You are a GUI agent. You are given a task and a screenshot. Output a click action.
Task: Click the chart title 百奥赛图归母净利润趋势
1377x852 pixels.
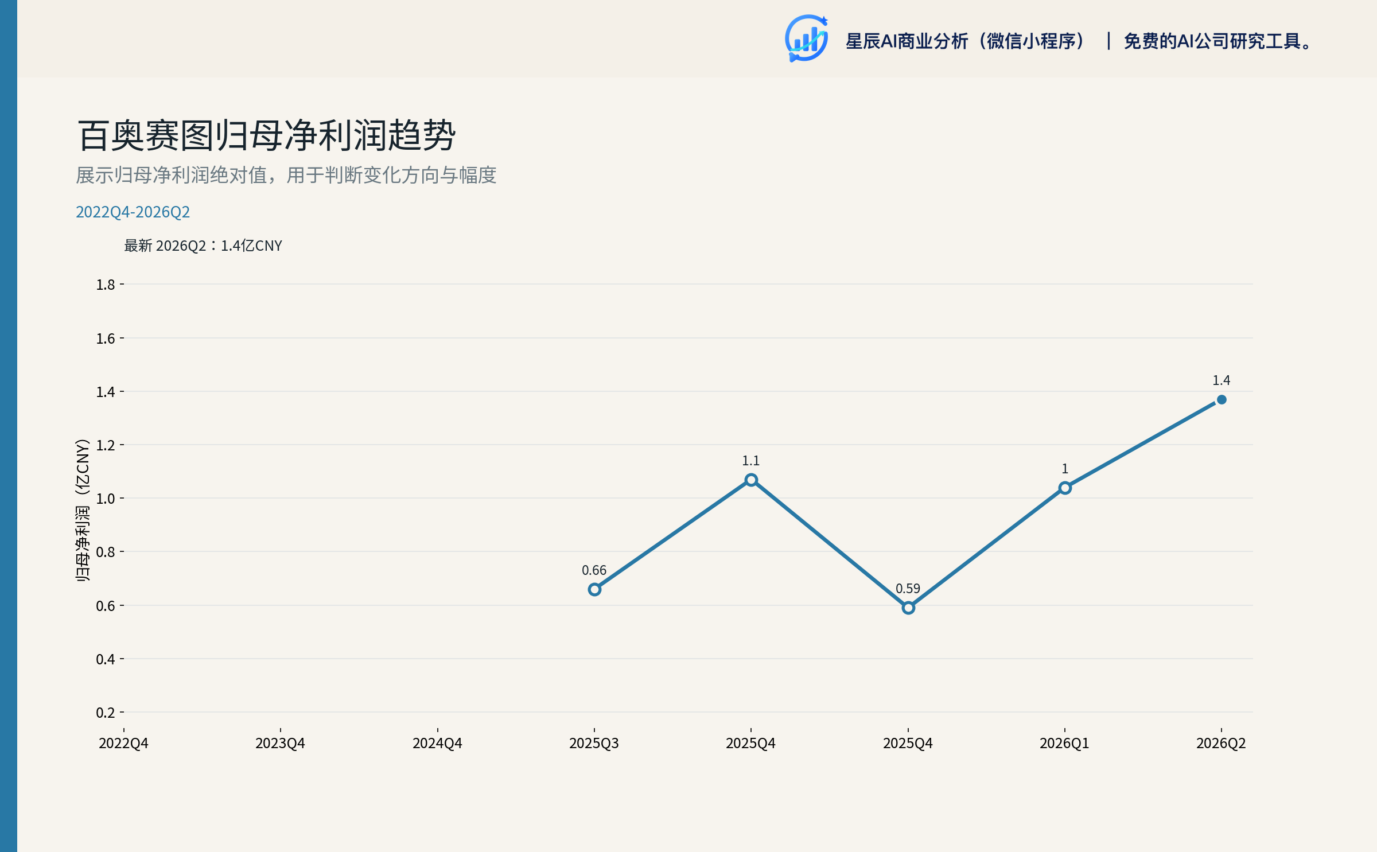[266, 135]
